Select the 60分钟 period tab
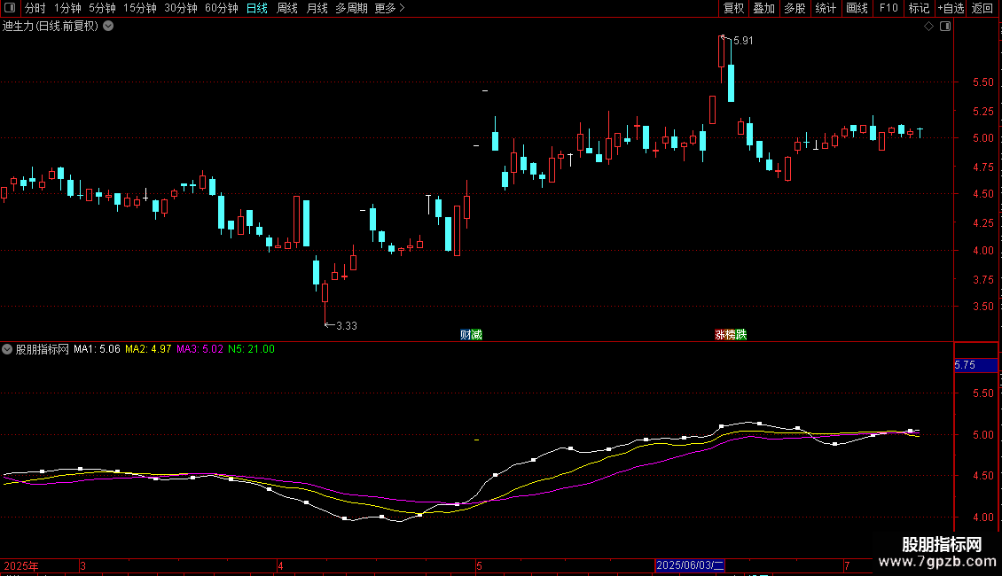This screenshot has height=576, width=1002. [x=221, y=8]
